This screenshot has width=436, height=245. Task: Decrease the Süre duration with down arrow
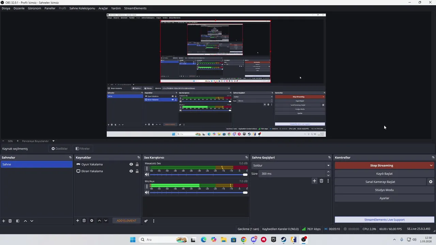pyautogui.click(x=328, y=175)
